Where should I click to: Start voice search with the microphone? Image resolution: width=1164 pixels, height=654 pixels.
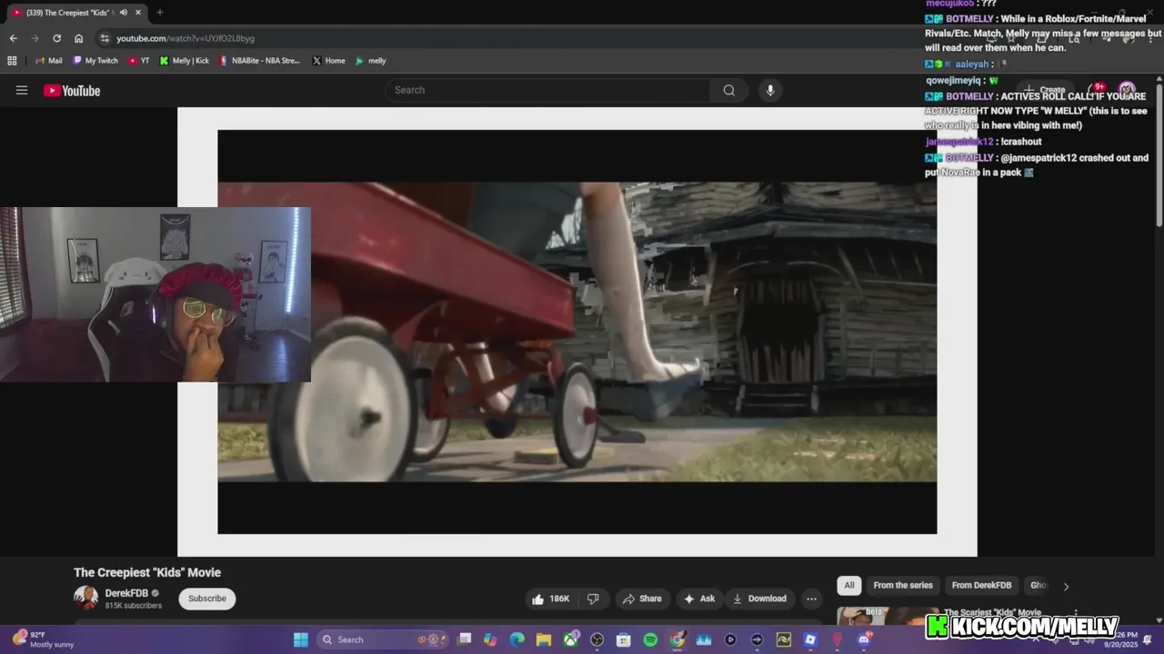[770, 90]
